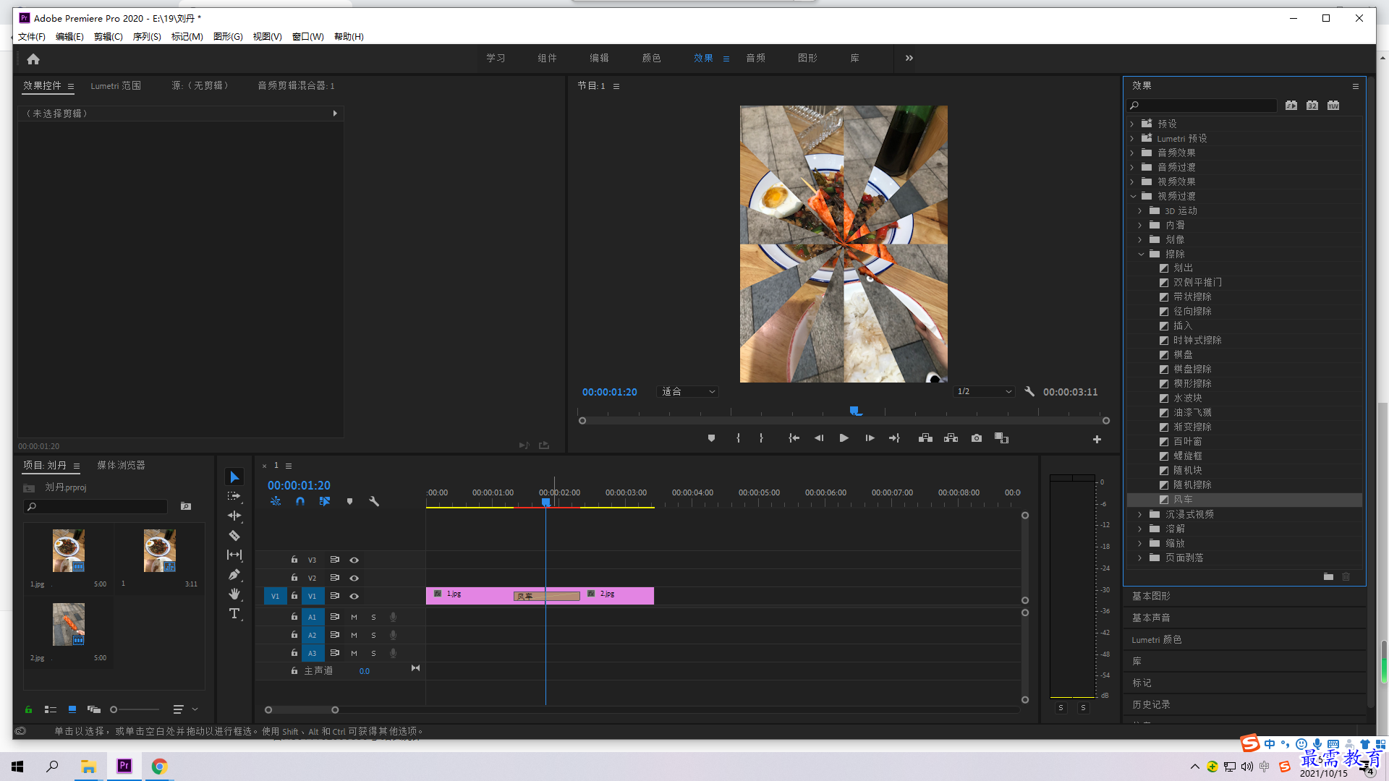Toggle lock on V3 track
Image resolution: width=1389 pixels, height=781 pixels.
tap(294, 560)
